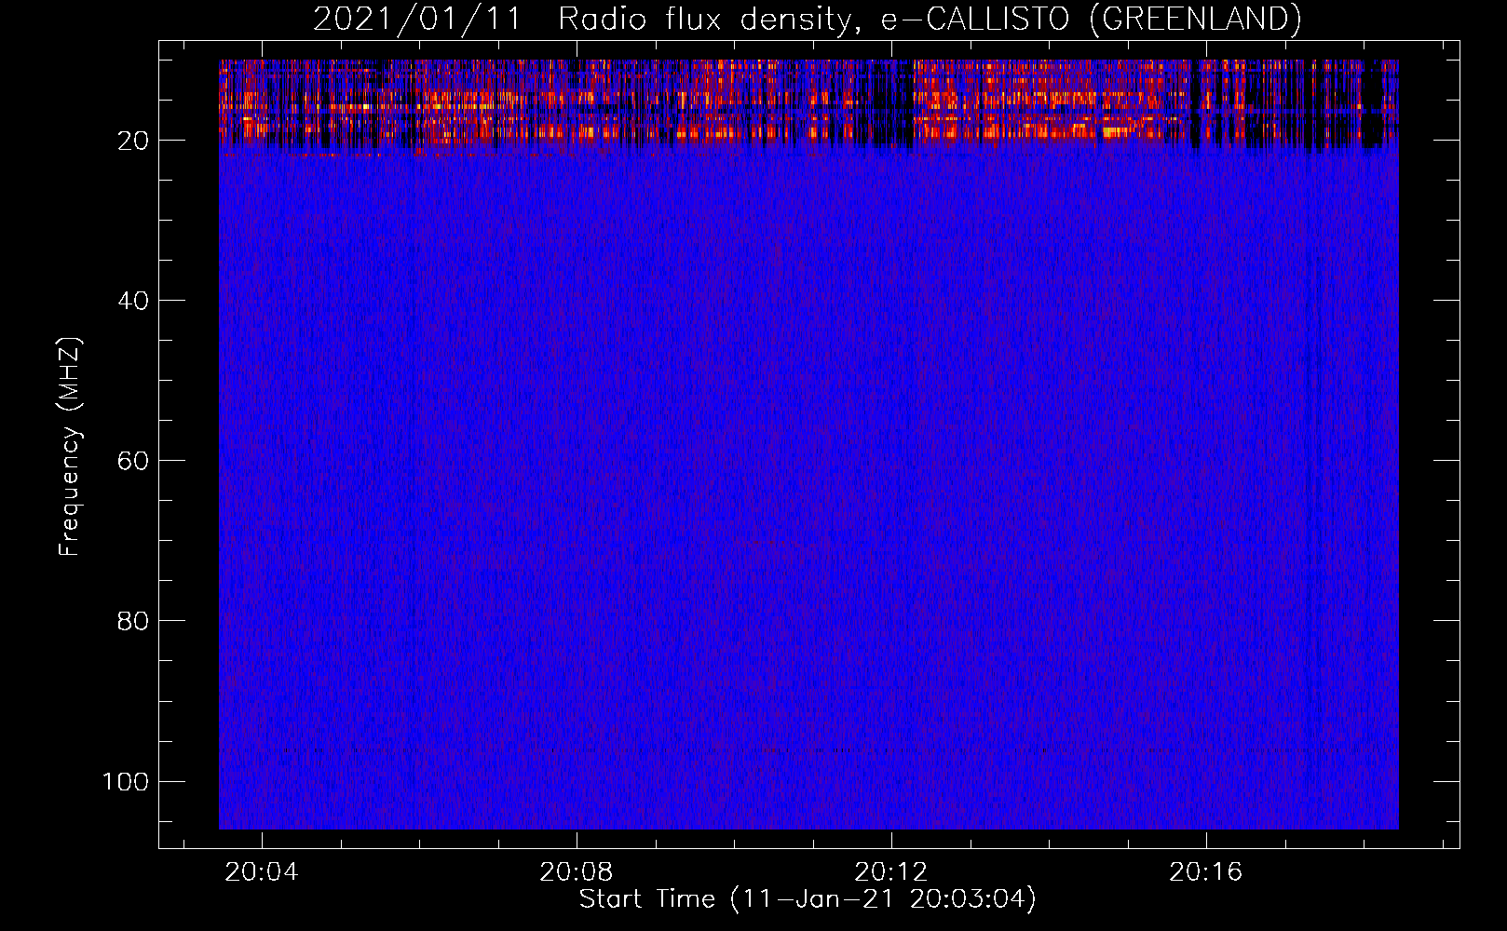This screenshot has width=1507, height=931.
Task: Click the 20:12 time tick label
Action: (891, 871)
